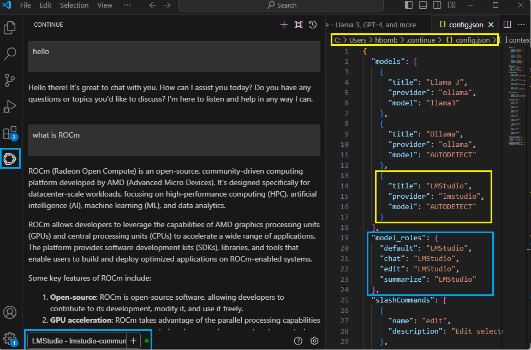Toggle secondary side bar layout icon
This screenshot has width=531, height=350.
tap(437, 5)
